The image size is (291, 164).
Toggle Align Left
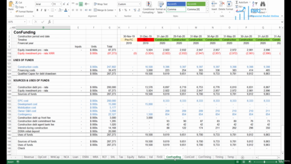pyautogui.click(x=73, y=10)
